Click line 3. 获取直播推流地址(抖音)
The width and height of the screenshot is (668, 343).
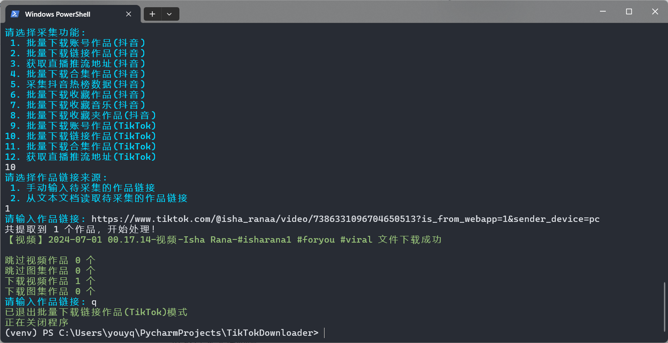tap(78, 63)
